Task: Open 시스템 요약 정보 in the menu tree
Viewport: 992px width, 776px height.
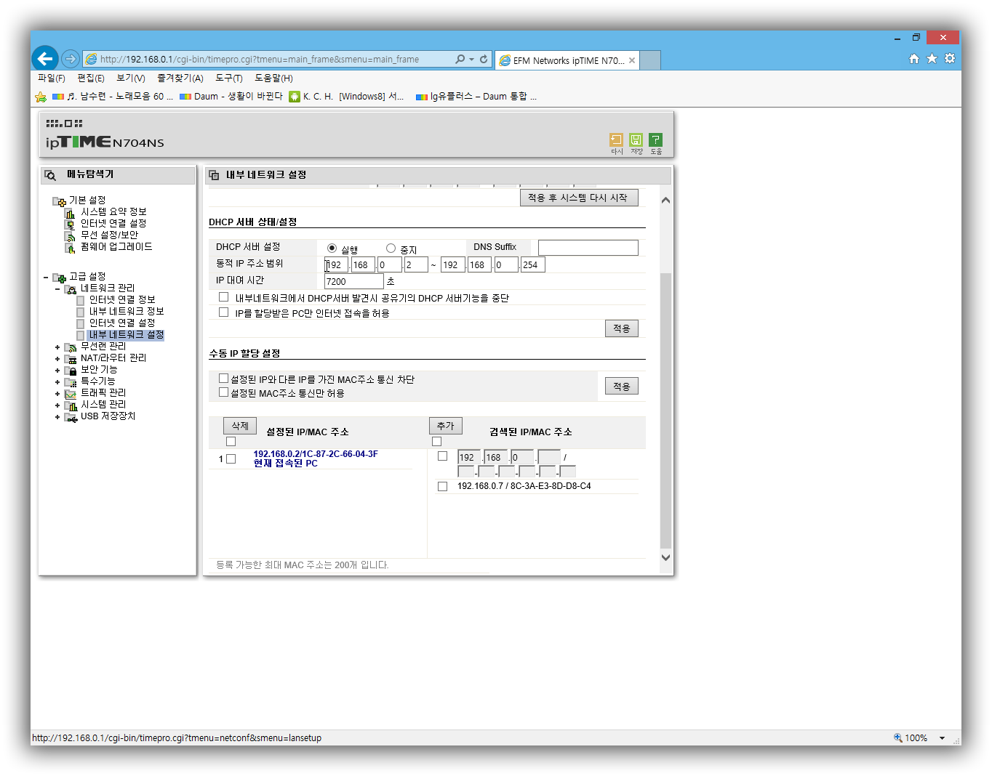Action: click(113, 212)
